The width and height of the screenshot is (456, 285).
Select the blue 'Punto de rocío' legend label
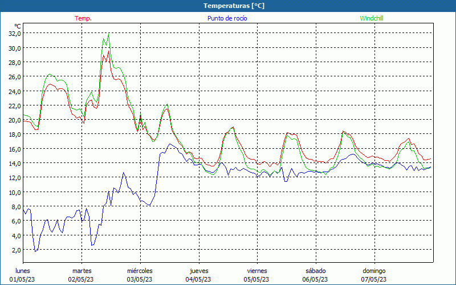click(227, 18)
